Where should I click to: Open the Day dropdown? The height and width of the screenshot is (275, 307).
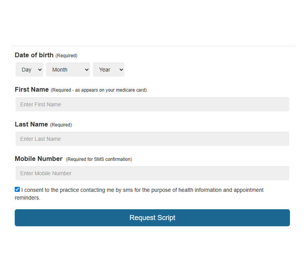[x=29, y=70]
